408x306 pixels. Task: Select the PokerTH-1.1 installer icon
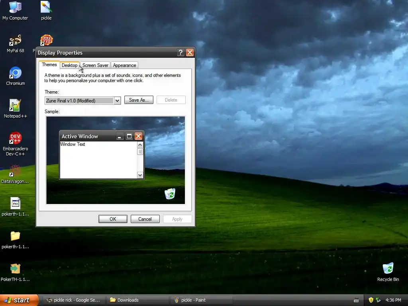(x=15, y=272)
